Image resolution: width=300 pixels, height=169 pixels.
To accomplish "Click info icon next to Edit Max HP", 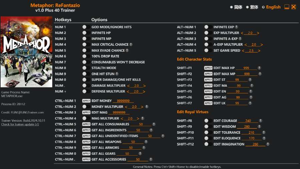I will (x=259, y=68).
